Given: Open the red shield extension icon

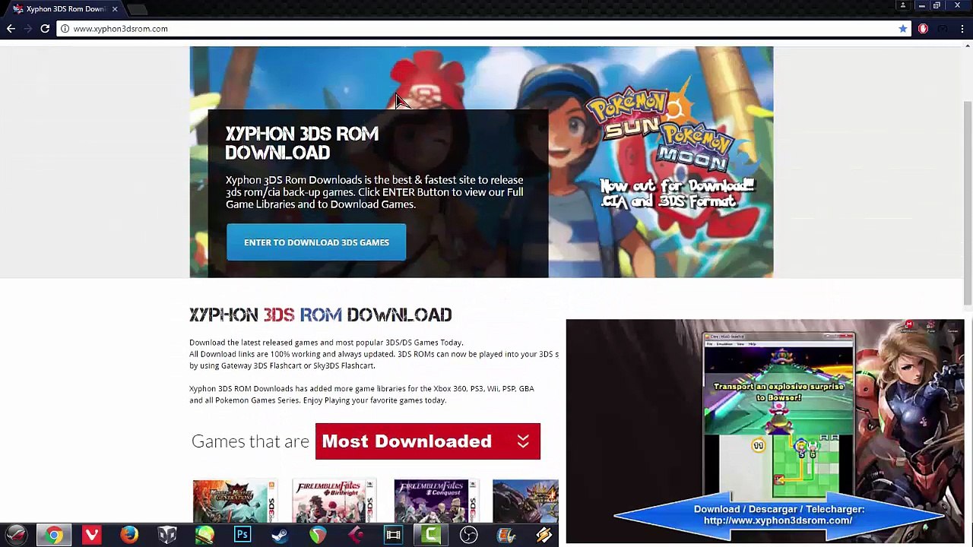Looking at the screenshot, I should tap(923, 29).
